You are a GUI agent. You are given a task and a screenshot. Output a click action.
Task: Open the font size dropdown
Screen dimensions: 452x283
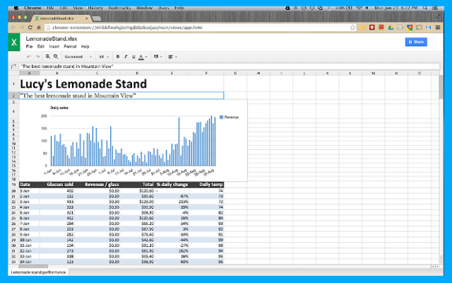click(103, 56)
